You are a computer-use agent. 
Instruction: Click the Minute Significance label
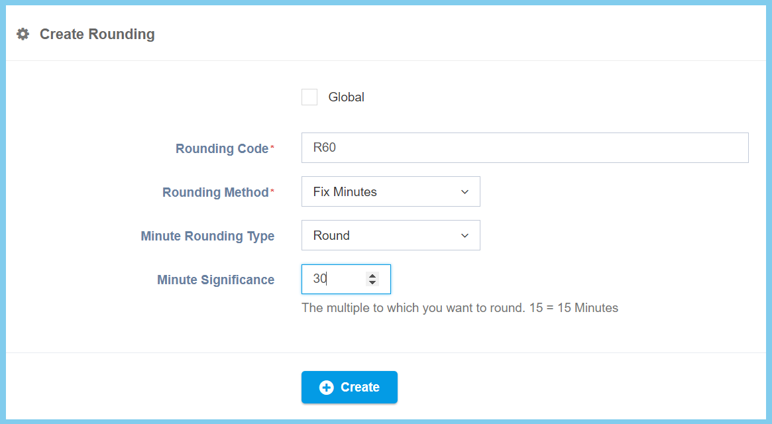215,280
